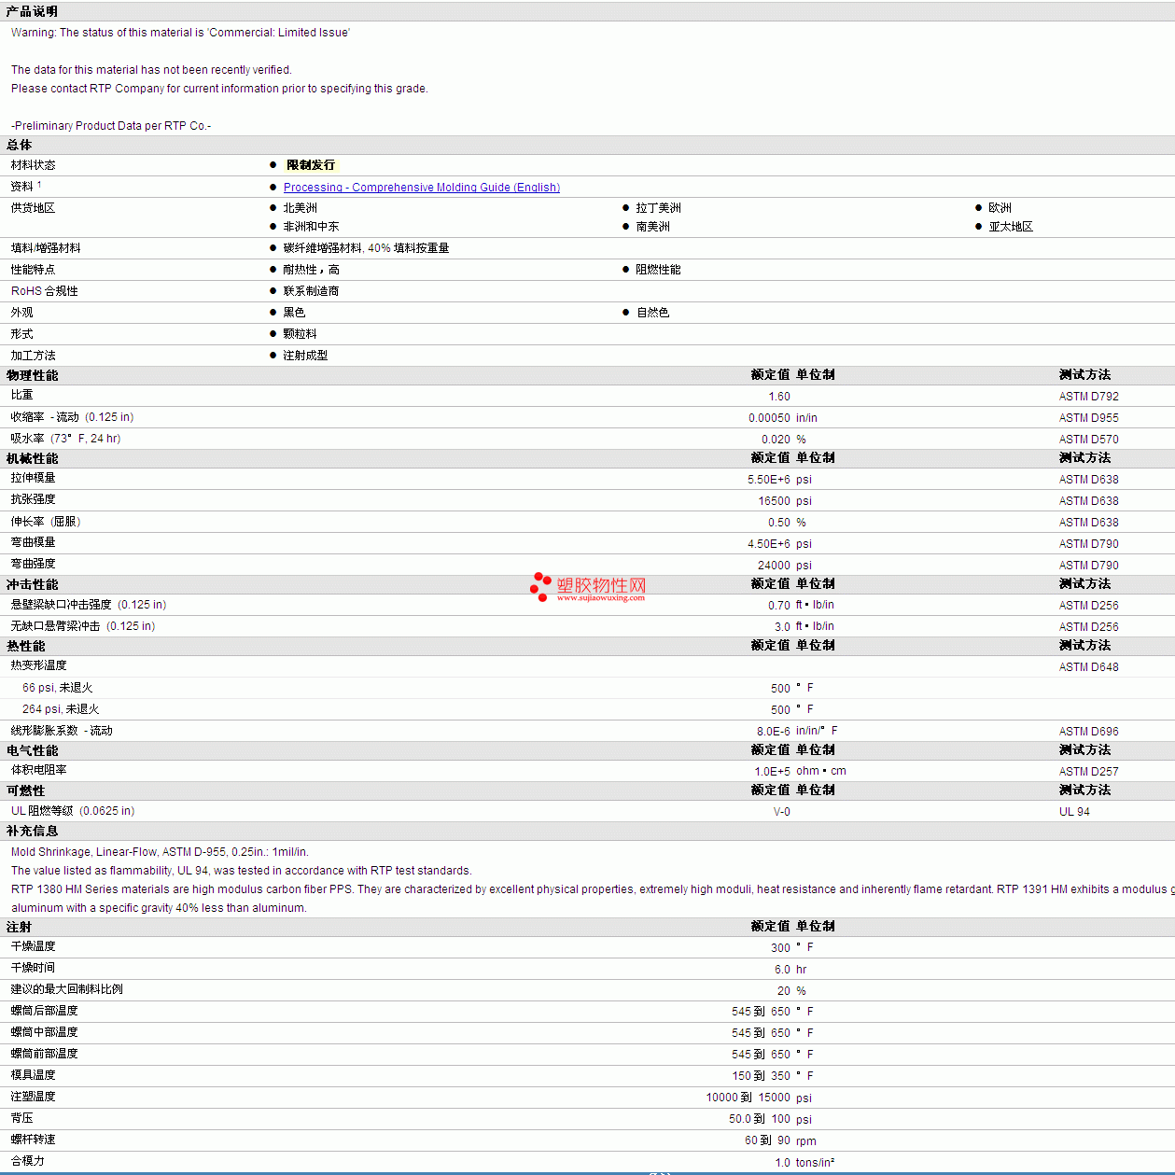Click the 阻燃性能 feature entry
This screenshot has height=1175, width=1175.
[658, 270]
